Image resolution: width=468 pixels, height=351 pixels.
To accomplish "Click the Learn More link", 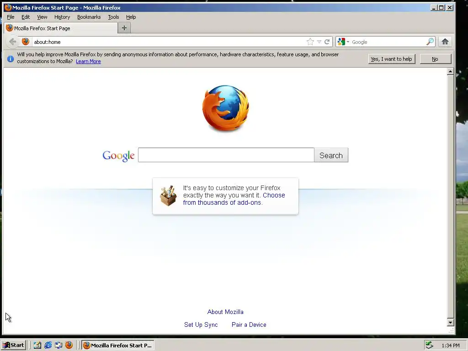I will click(88, 62).
